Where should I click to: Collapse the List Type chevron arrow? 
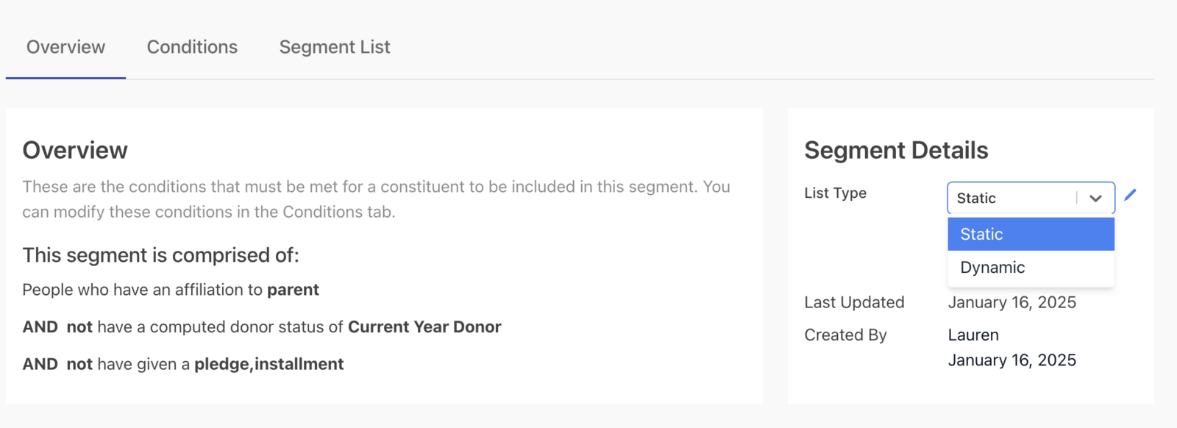(x=1095, y=199)
